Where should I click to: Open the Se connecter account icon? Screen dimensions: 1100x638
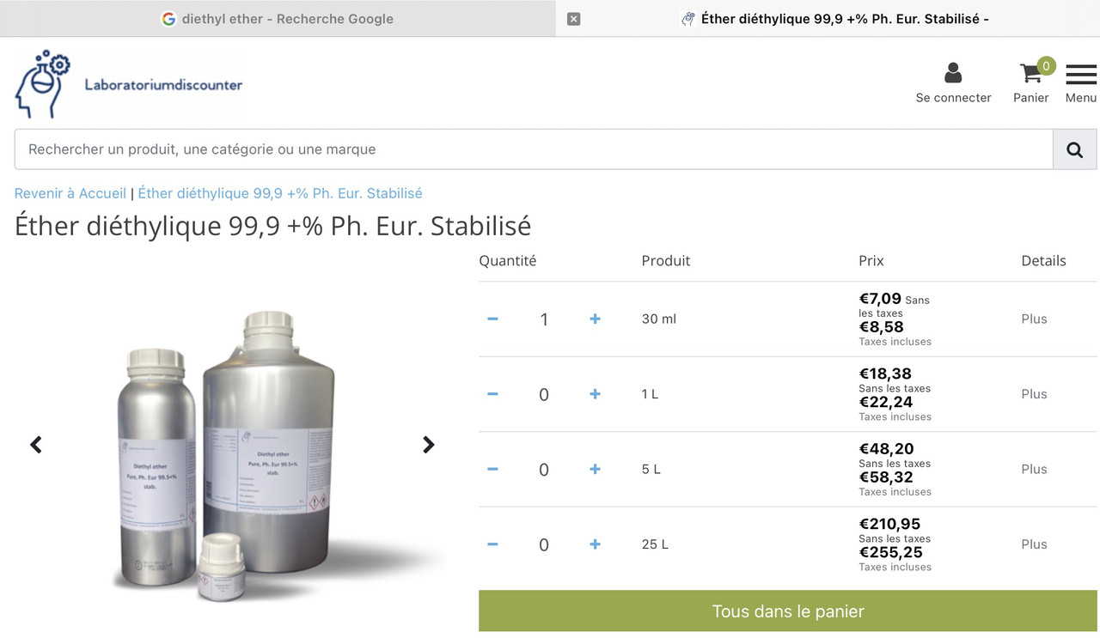(953, 82)
